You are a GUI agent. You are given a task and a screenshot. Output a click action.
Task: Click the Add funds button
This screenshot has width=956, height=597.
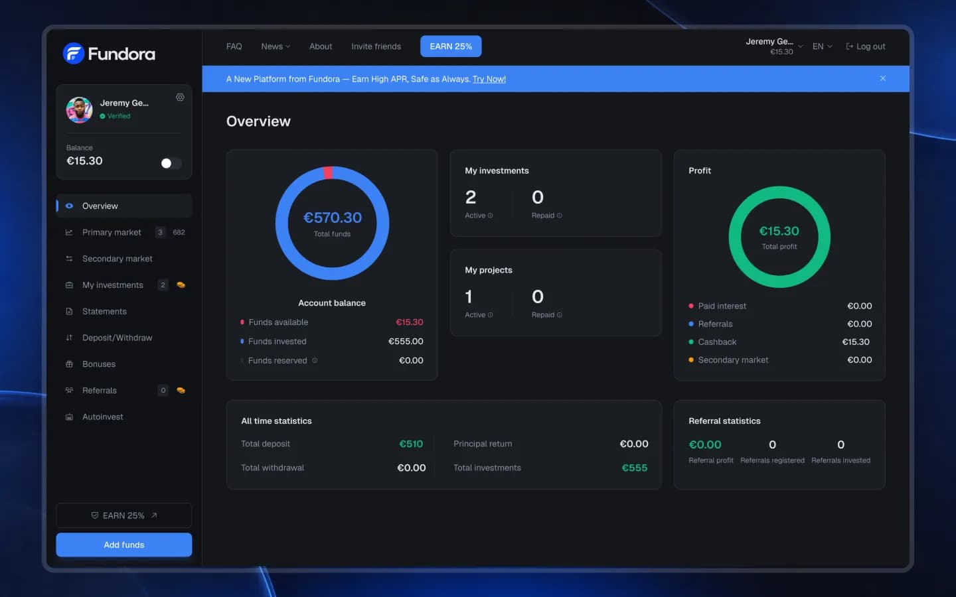(124, 545)
